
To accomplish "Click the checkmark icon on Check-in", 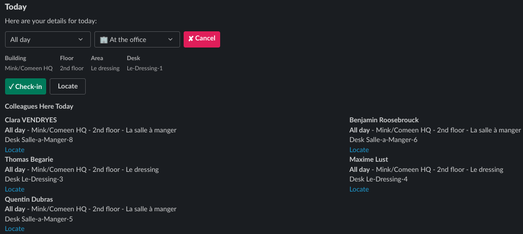I will 11,86.
